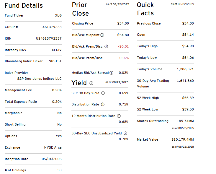Open the Median Bid/Ask Spread info icon
Image resolution: width=216 pixels, height=174 pixels.
pos(111,73)
